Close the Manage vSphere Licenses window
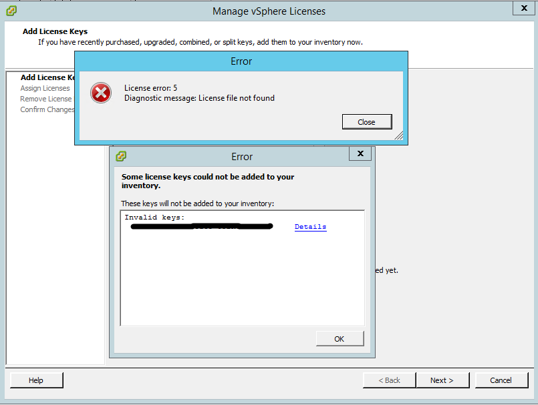The height and width of the screenshot is (405, 538). point(524,8)
